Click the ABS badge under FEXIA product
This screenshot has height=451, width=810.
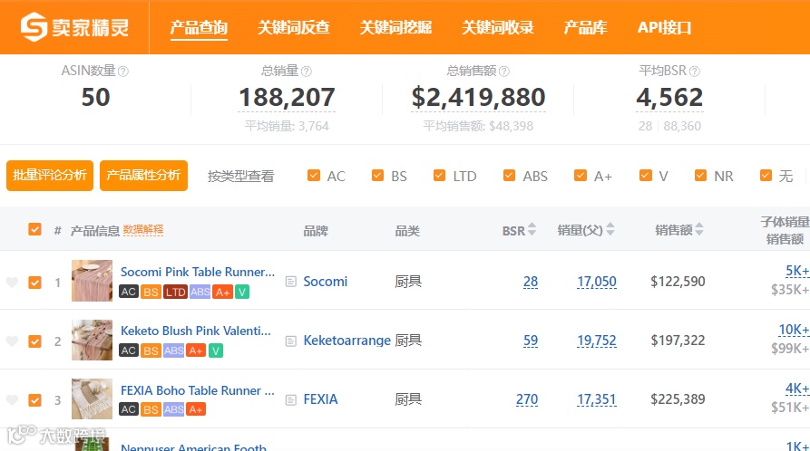tap(173, 409)
